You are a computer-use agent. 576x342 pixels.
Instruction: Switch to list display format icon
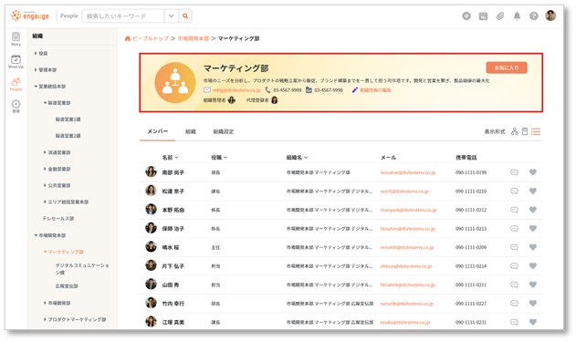[536, 131]
